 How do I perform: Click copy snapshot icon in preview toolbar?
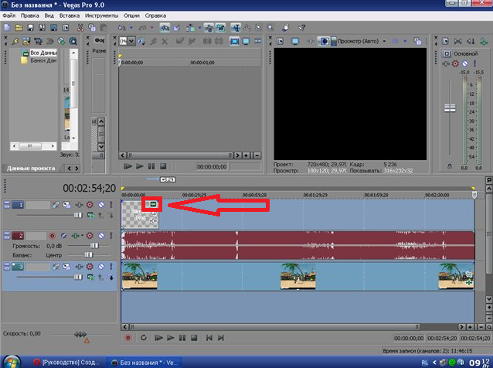point(417,41)
